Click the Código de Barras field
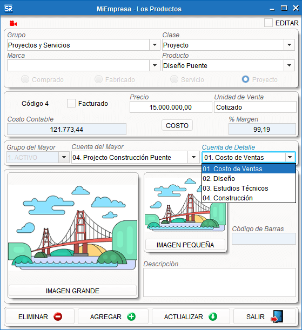This screenshot has height=330, width=302. (264, 239)
